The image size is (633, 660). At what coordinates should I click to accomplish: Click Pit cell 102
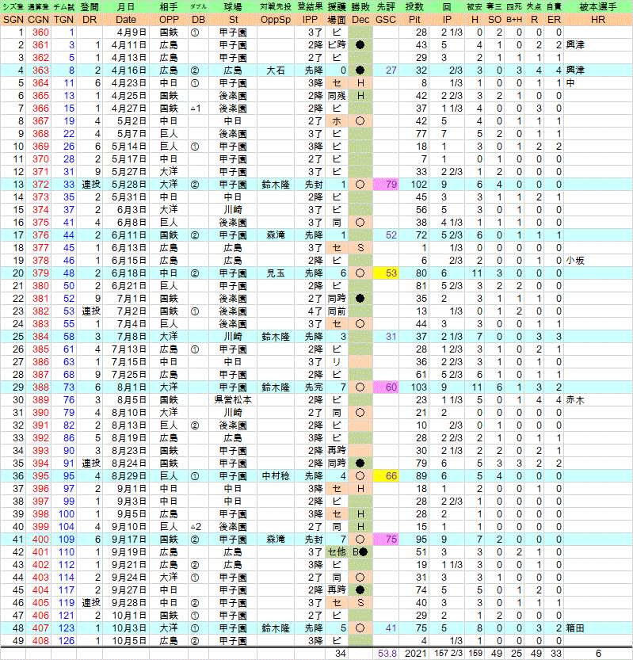[419, 185]
